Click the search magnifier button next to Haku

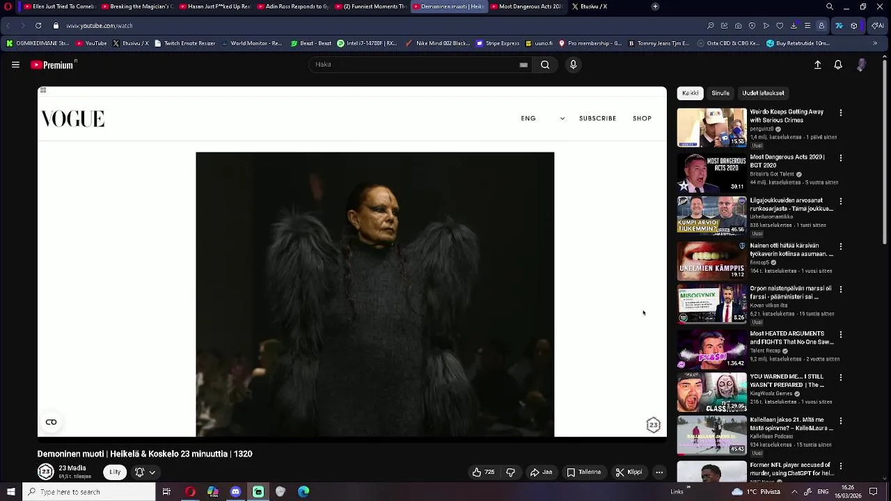pyautogui.click(x=545, y=65)
